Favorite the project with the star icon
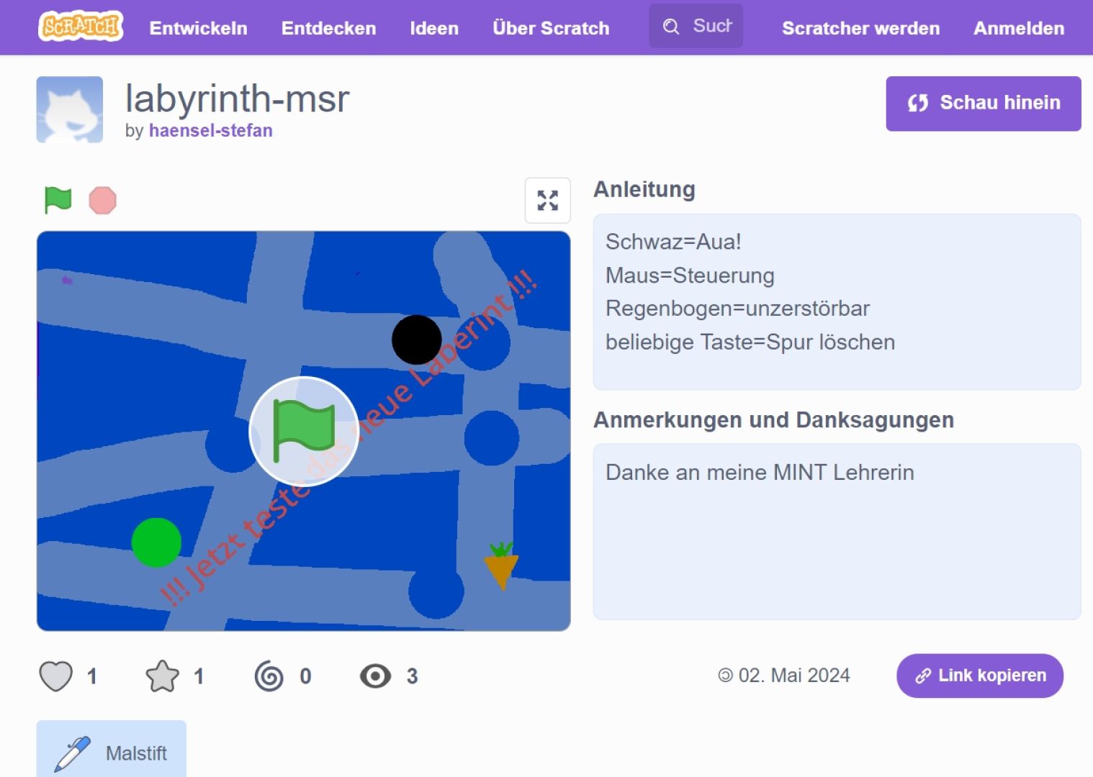Viewport: 1093px width, 777px height. coord(162,676)
